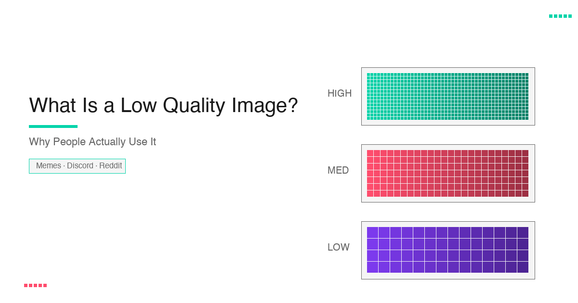Select the red MED resolution pixel grid

(x=447, y=173)
